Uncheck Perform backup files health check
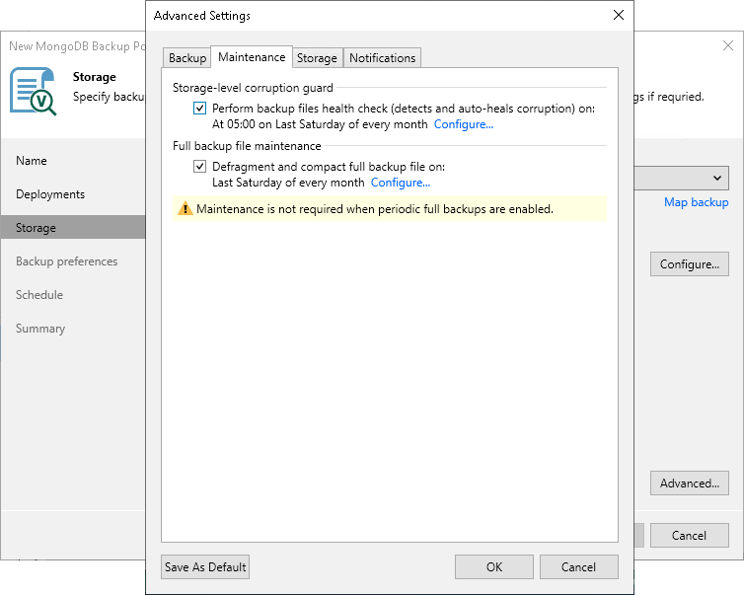 199,109
